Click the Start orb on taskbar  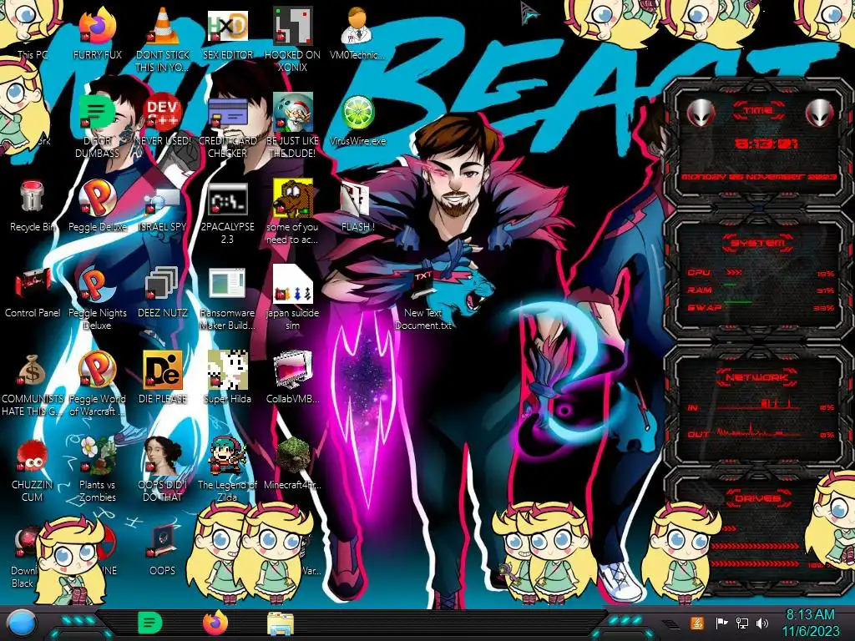point(22,623)
